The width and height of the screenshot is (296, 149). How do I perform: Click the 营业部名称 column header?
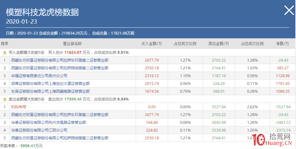tap(72, 44)
